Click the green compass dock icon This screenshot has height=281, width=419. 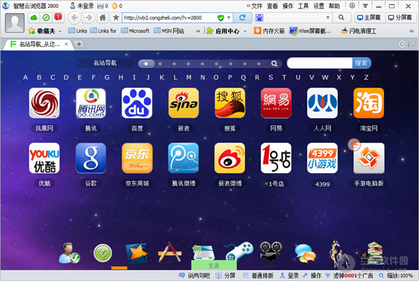click(103, 253)
